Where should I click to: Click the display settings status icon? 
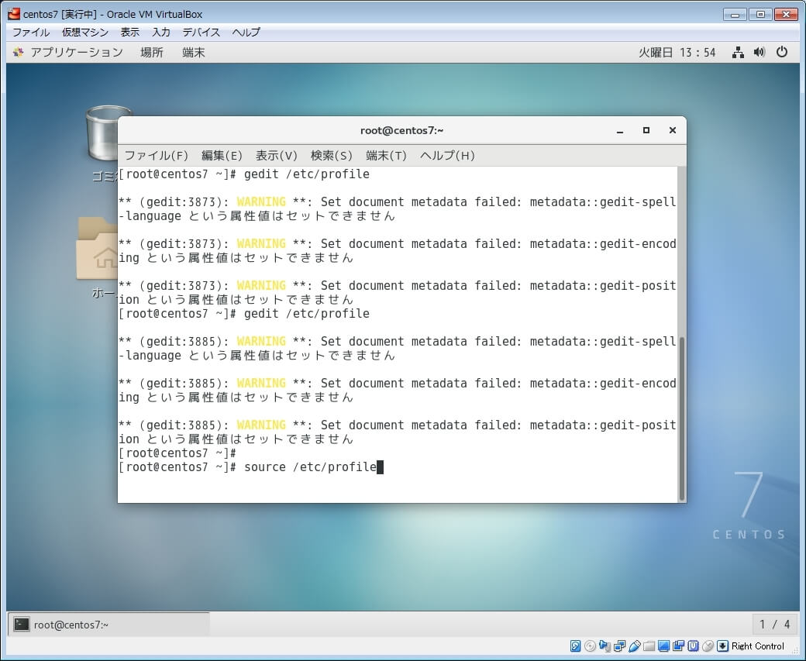[x=664, y=646]
